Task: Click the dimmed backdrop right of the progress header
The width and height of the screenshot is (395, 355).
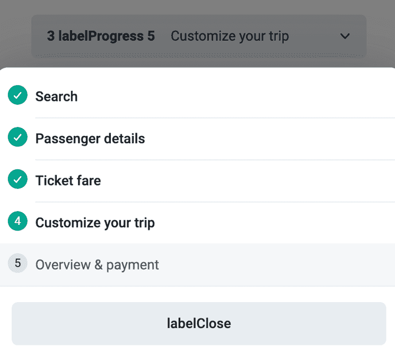Action: pyautogui.click(x=381, y=36)
